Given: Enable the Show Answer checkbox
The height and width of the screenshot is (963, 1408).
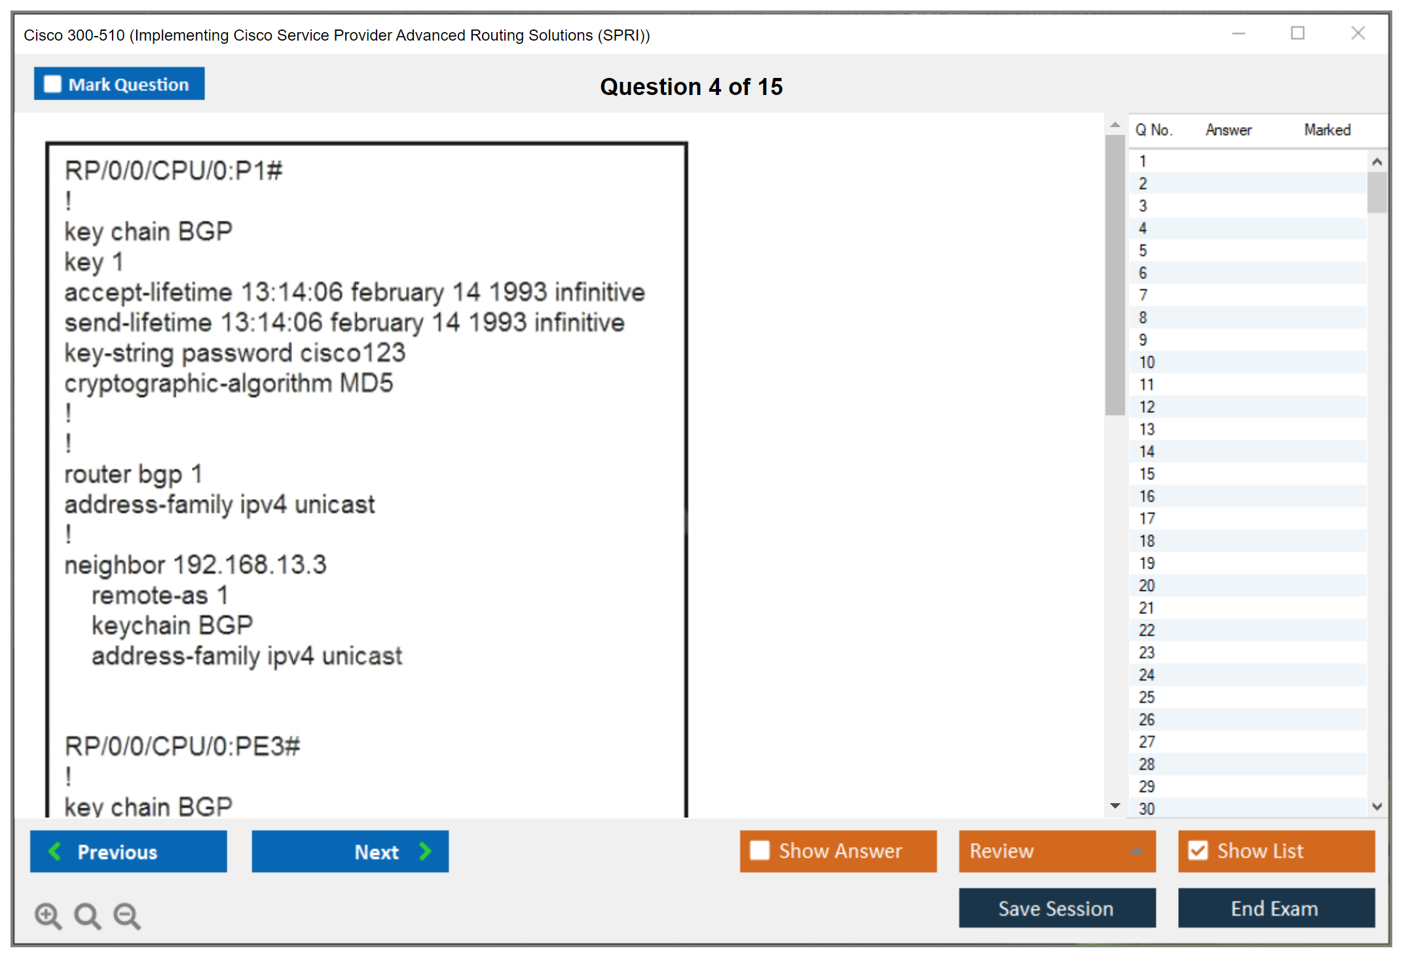Looking at the screenshot, I should tap(760, 850).
